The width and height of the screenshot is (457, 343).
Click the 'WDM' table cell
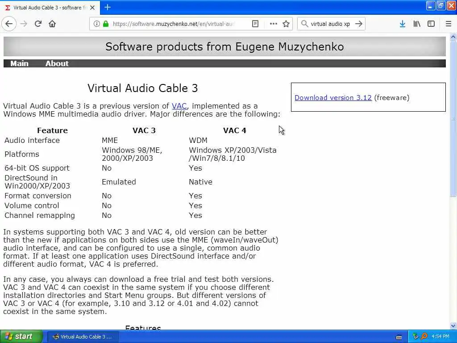point(198,140)
